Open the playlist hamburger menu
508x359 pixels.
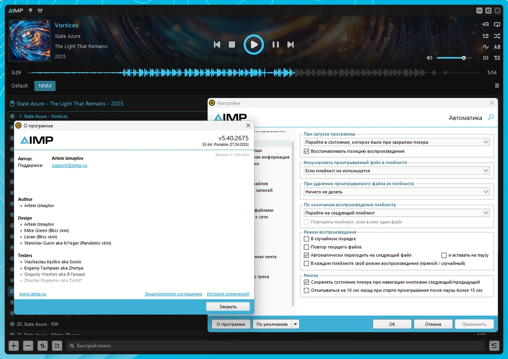(x=497, y=85)
